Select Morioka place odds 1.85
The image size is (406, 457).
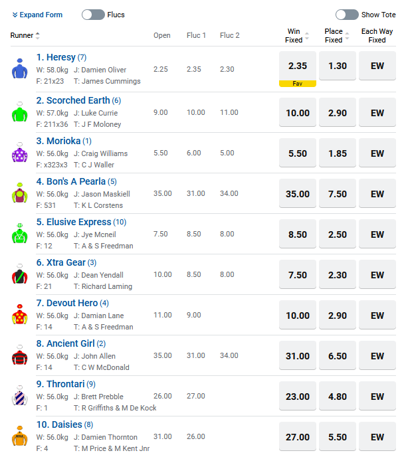tap(338, 153)
